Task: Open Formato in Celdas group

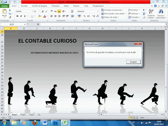Action: tap(134, 17)
